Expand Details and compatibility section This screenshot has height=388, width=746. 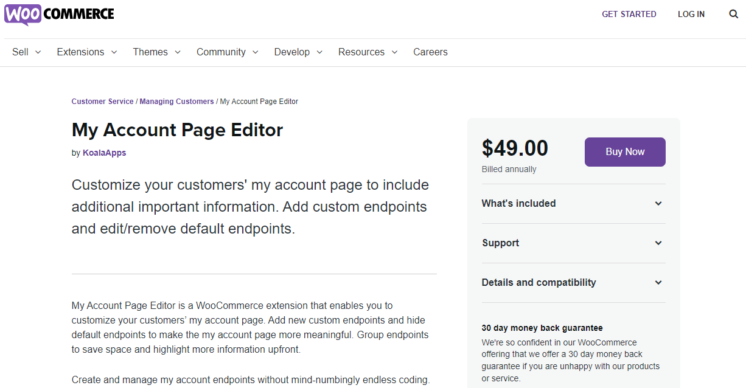pos(573,283)
